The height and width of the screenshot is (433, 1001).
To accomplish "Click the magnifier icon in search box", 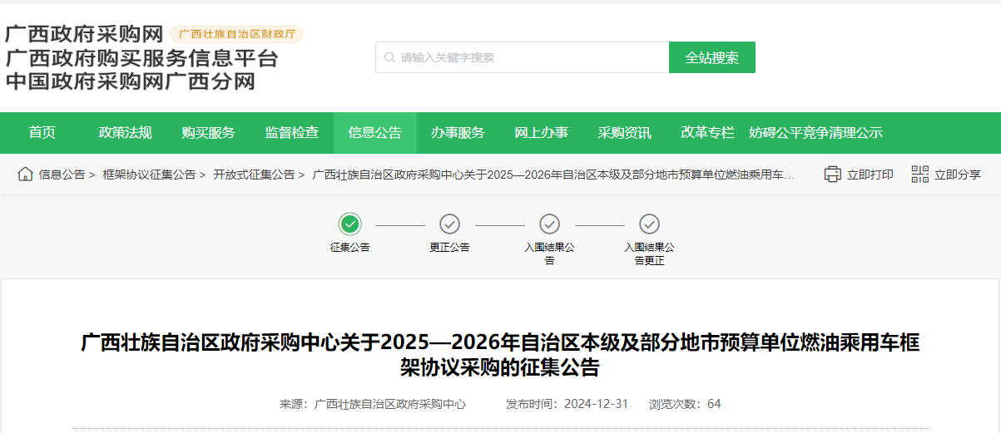I will click(389, 58).
